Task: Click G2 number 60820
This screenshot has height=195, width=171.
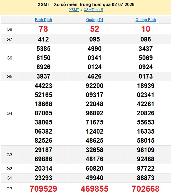Action: [94, 168]
